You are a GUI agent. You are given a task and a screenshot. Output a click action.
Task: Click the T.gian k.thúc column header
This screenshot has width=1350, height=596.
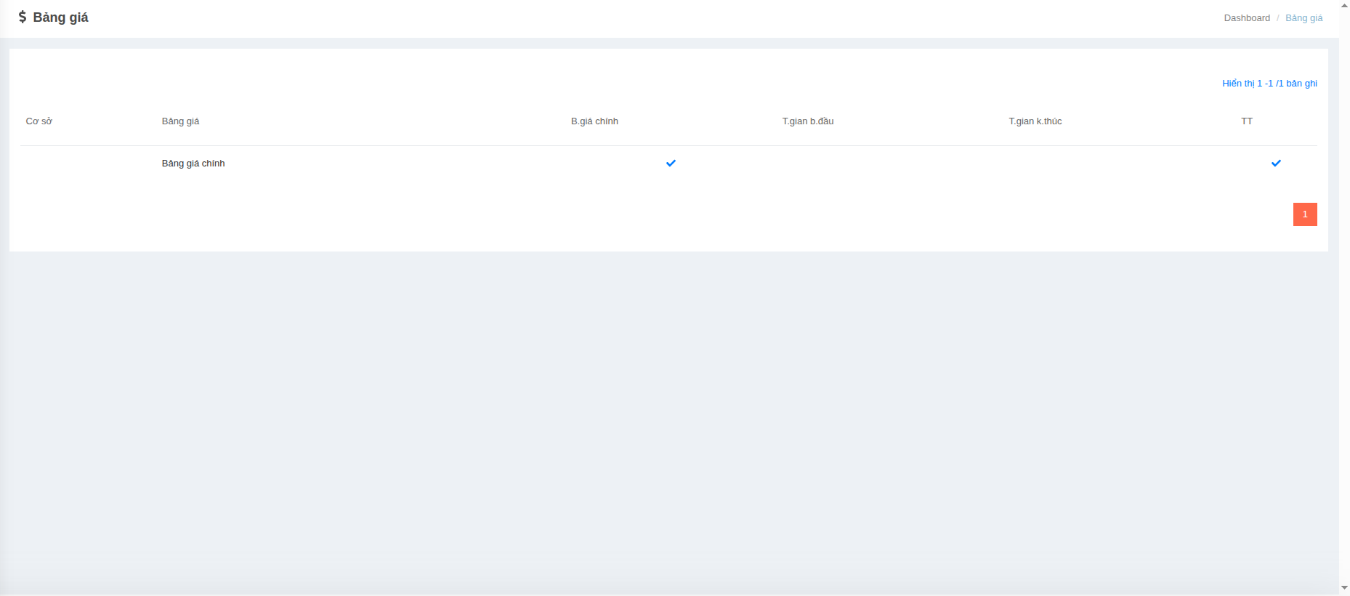pos(1035,121)
